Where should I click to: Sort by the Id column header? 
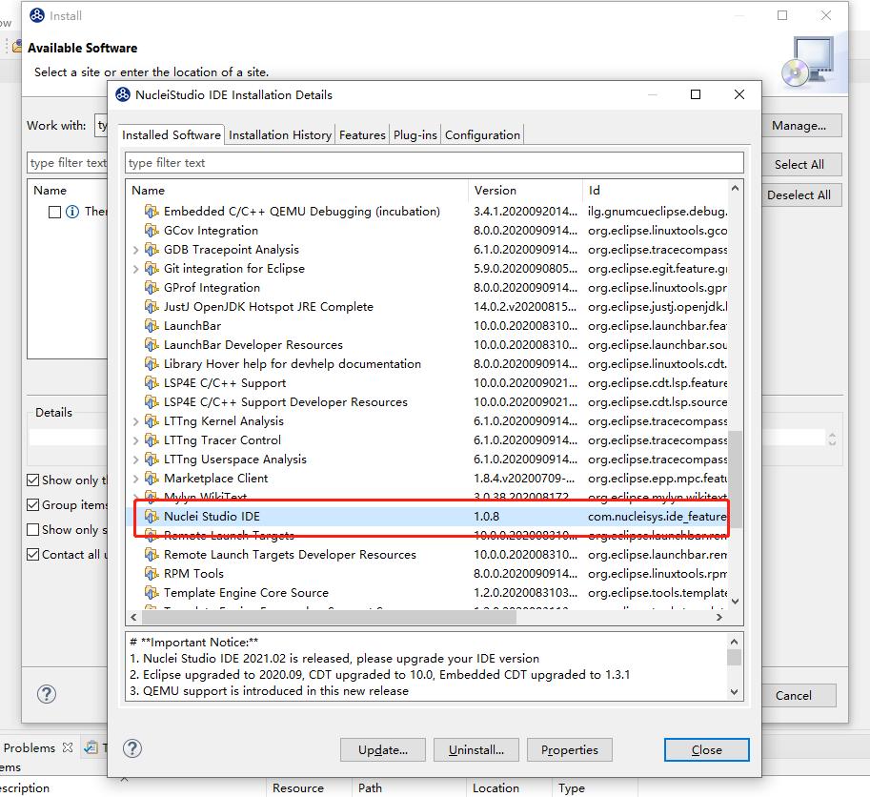655,190
